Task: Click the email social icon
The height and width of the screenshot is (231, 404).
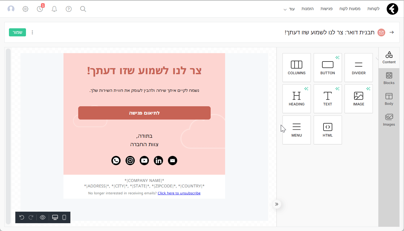Action: coord(173,161)
